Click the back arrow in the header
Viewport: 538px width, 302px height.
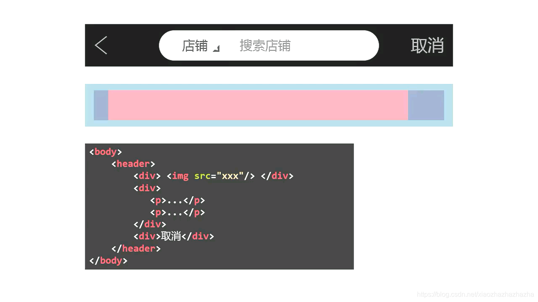point(101,45)
